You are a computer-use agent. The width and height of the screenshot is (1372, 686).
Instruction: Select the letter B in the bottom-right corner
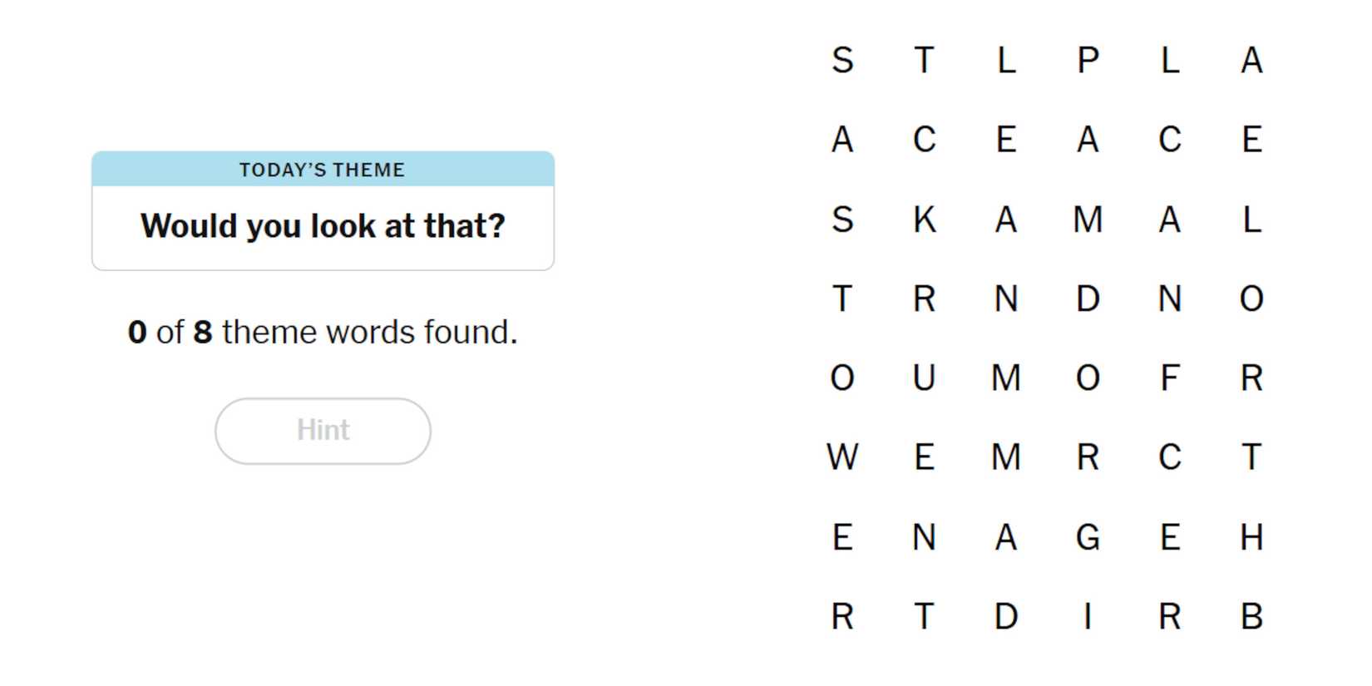(1251, 617)
